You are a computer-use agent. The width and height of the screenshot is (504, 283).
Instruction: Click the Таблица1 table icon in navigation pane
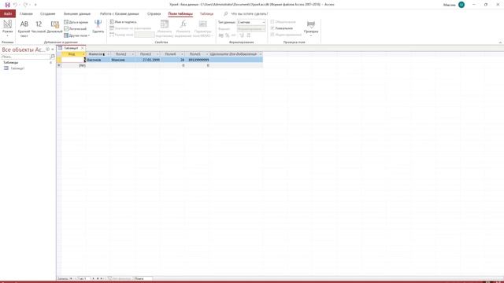6,68
